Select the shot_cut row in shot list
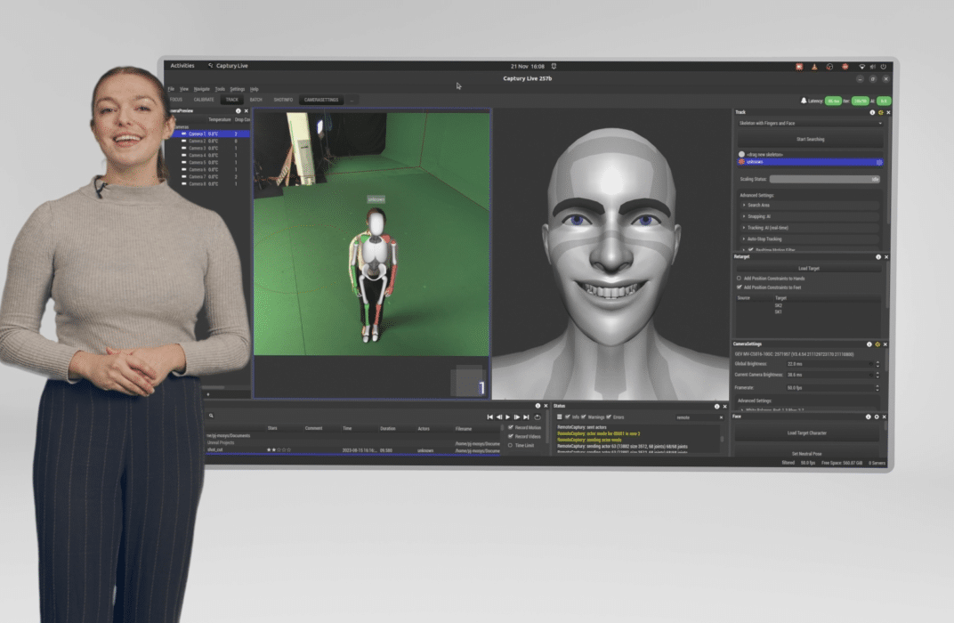The width and height of the screenshot is (954, 623). pyautogui.click(x=353, y=450)
